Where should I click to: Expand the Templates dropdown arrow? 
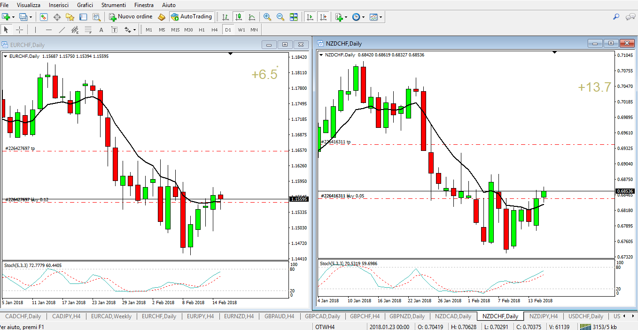click(x=381, y=17)
